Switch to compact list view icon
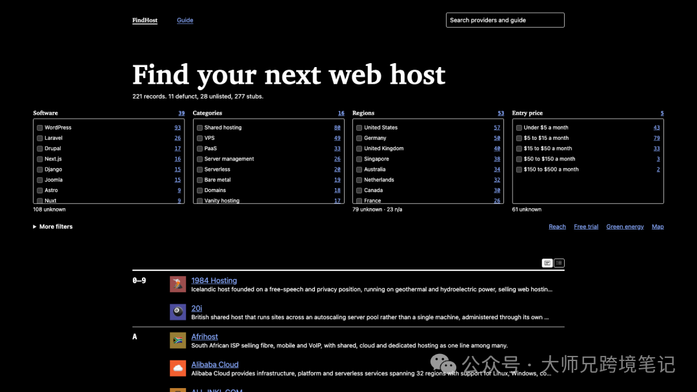 point(559,263)
